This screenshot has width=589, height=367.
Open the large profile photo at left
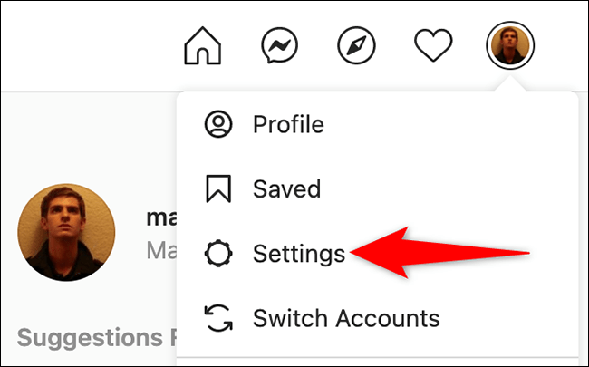click(66, 233)
